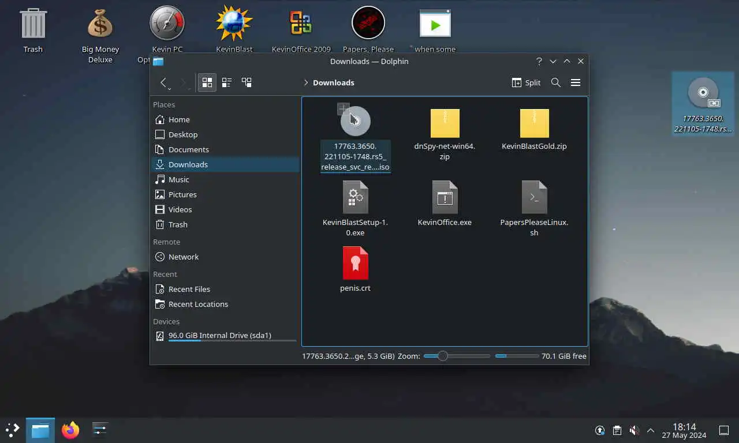This screenshot has width=739, height=443.
Task: Select KevinBlastGold.zip archive icon
Action: (534, 123)
